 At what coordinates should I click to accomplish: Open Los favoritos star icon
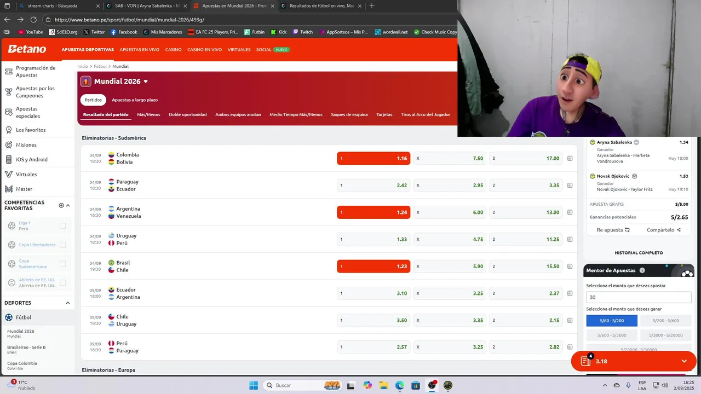tap(8, 130)
